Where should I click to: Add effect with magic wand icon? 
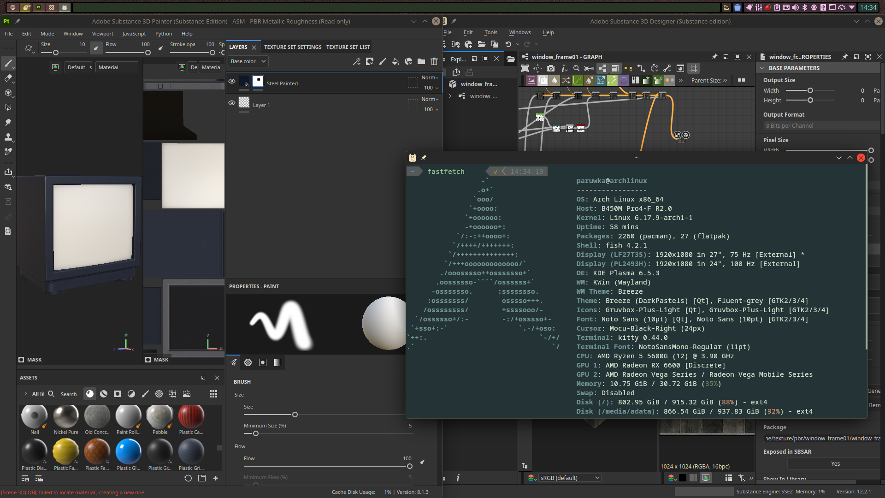[356, 61]
